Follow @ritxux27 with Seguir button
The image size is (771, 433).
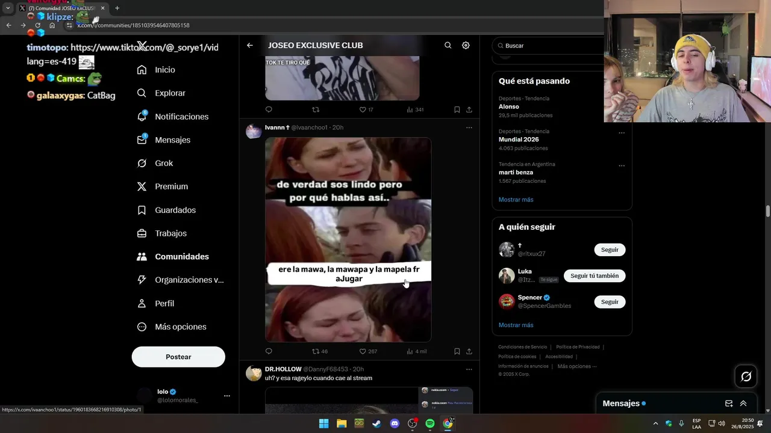(610, 250)
